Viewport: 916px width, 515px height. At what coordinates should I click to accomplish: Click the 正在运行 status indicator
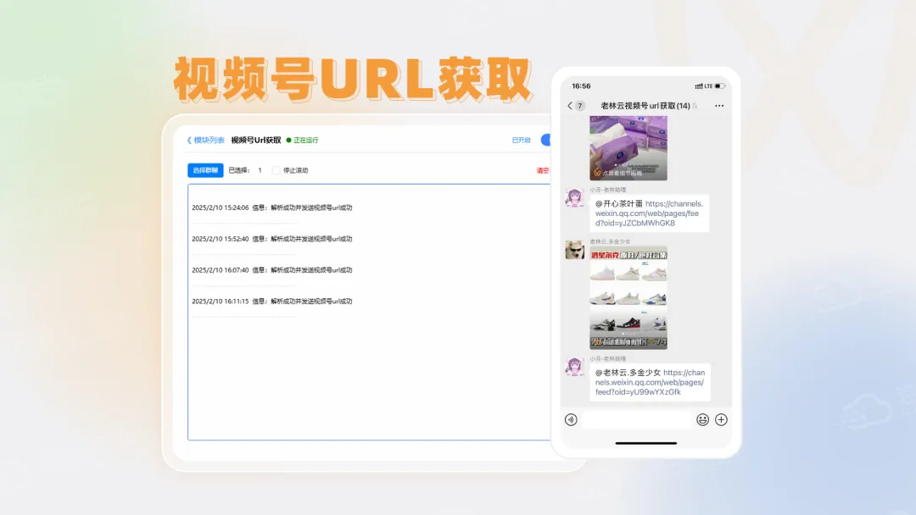(302, 140)
